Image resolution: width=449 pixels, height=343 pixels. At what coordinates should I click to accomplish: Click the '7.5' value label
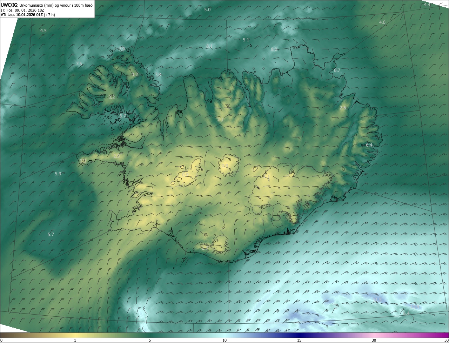point(79,64)
